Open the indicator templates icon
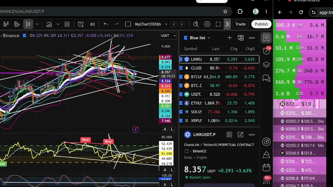Viewport: 333px width, 187px height. (x=67, y=24)
